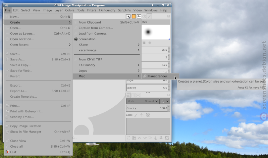Click the anchor layer icon
This screenshot has width=268, height=158.
[156, 138]
